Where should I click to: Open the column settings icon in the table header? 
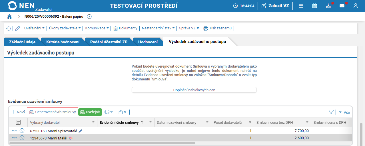point(18,122)
